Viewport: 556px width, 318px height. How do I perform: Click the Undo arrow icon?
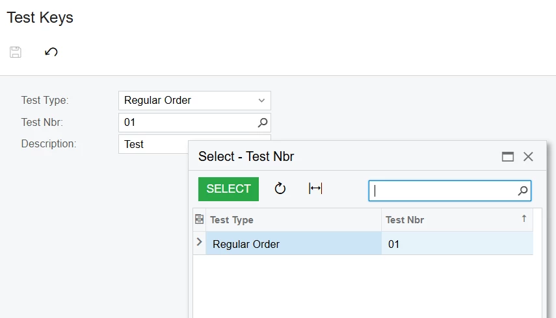51,52
